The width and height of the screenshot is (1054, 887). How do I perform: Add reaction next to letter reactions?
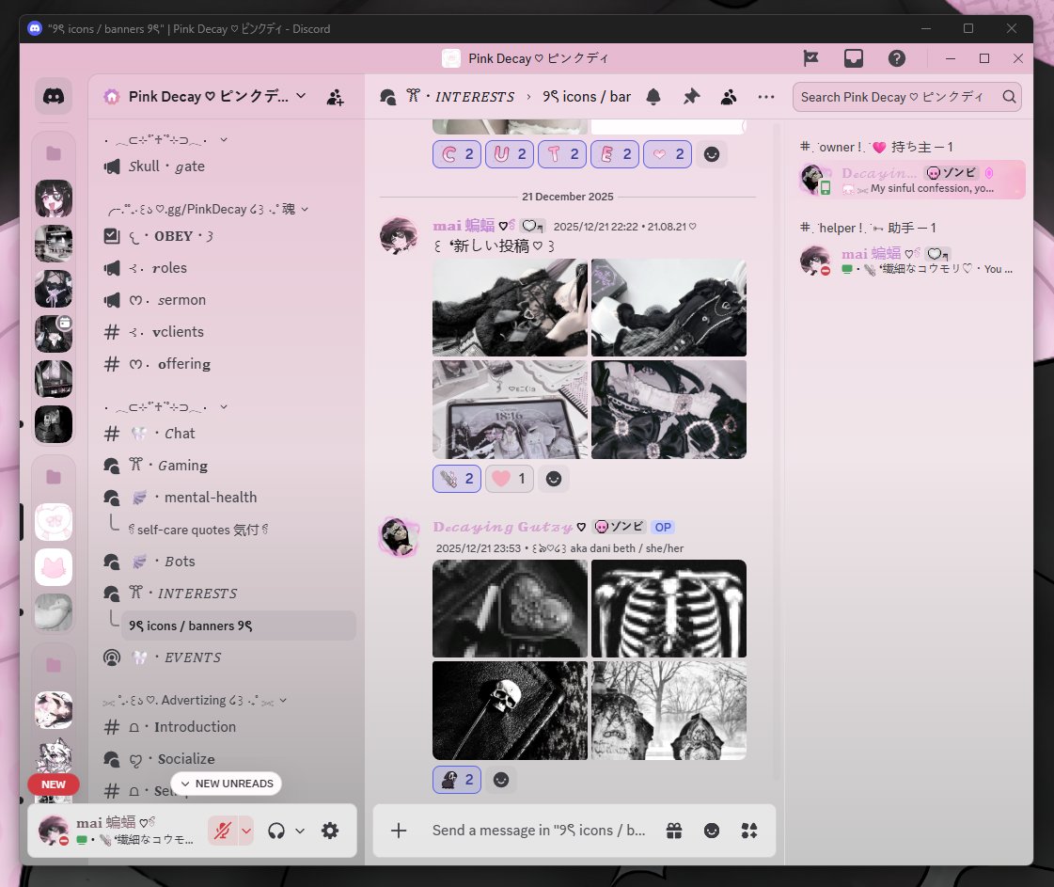[711, 154]
